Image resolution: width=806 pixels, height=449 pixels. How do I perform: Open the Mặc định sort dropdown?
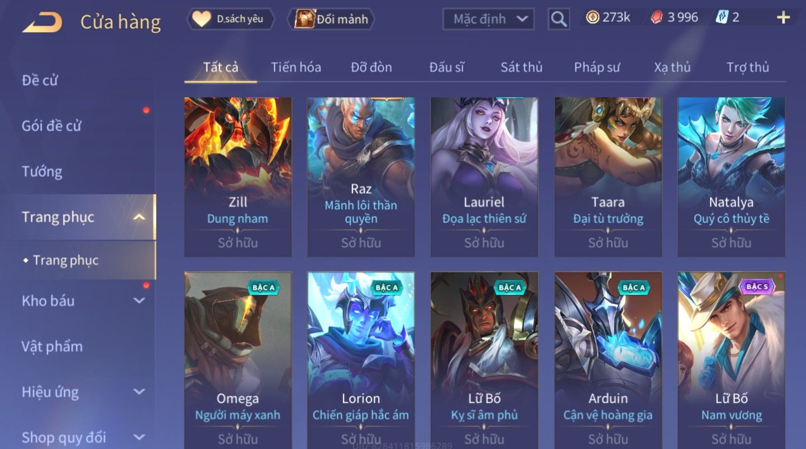pyautogui.click(x=488, y=19)
